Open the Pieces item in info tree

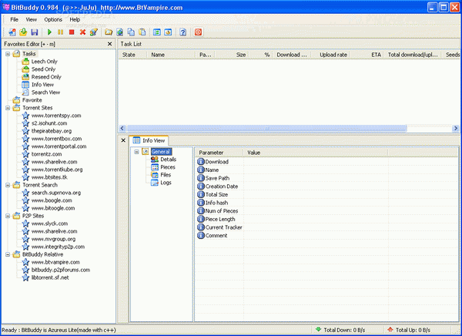tap(167, 167)
